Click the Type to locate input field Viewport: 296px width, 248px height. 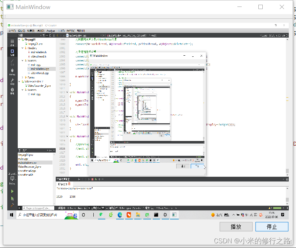point(38,208)
